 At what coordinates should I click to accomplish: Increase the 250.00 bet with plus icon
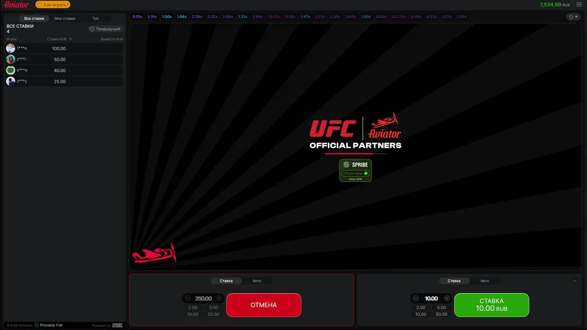point(219,298)
